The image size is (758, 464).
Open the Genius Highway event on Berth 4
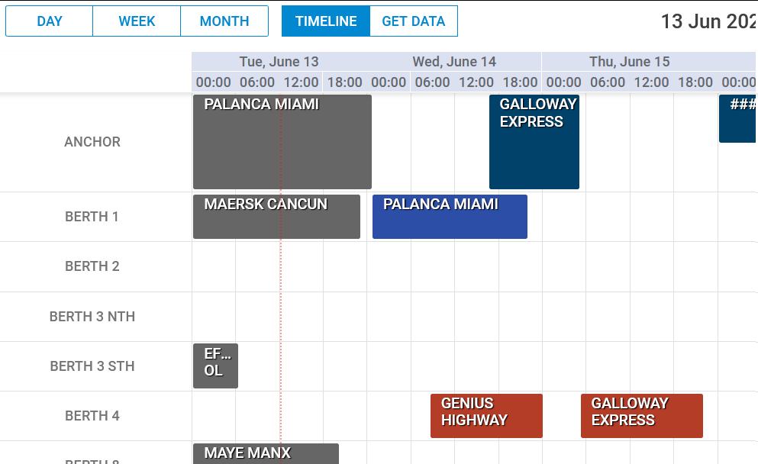click(486, 416)
